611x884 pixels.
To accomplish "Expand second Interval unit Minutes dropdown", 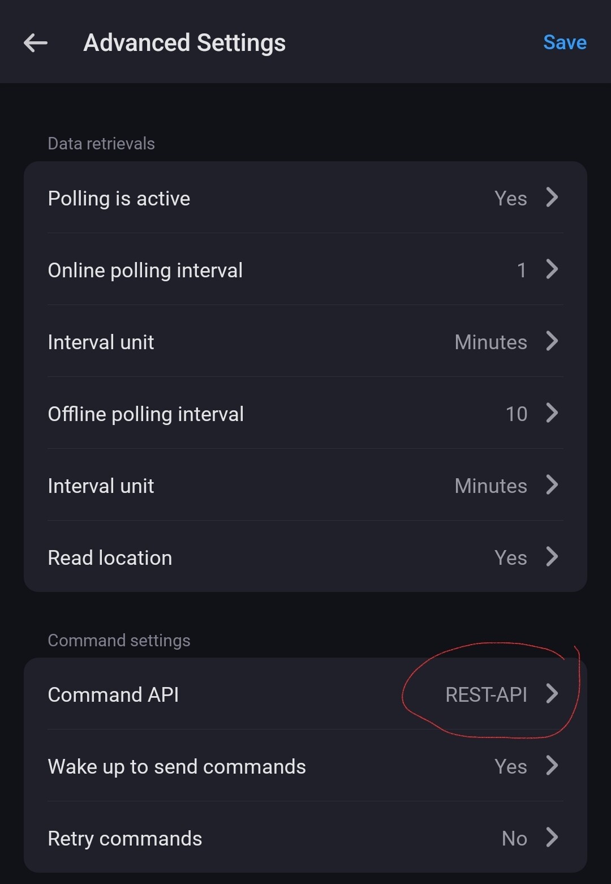I will coord(490,486).
